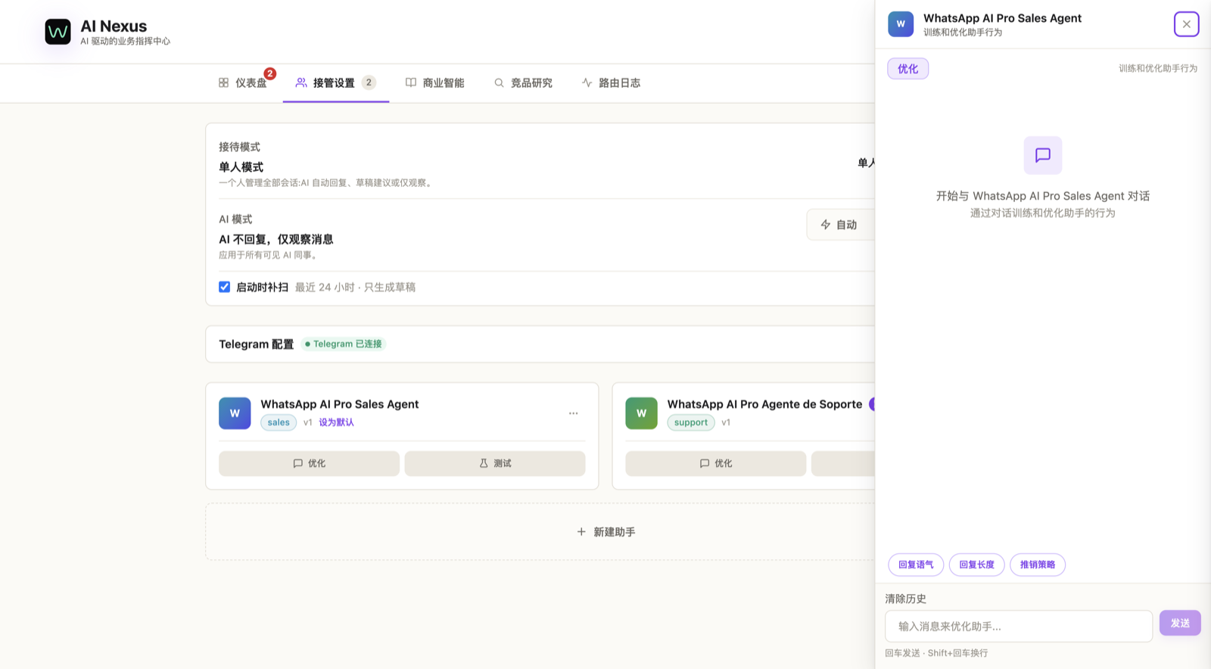Click 测试 button on the Sales Agent card

495,463
